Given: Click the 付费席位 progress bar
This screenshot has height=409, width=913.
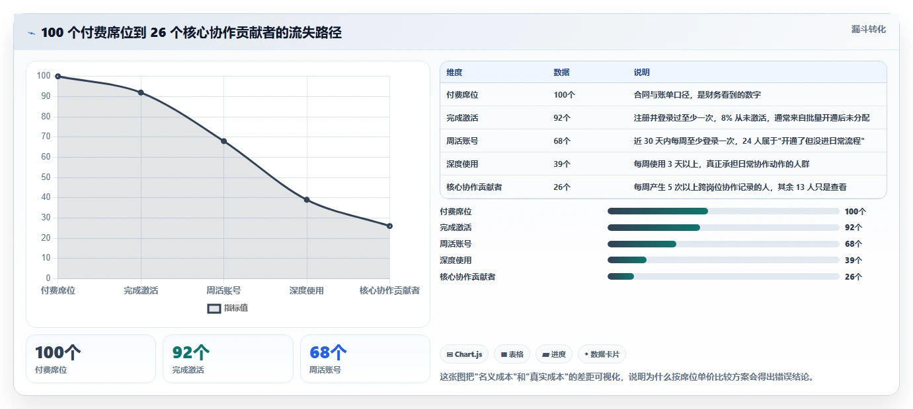Looking at the screenshot, I should pyautogui.click(x=723, y=211).
